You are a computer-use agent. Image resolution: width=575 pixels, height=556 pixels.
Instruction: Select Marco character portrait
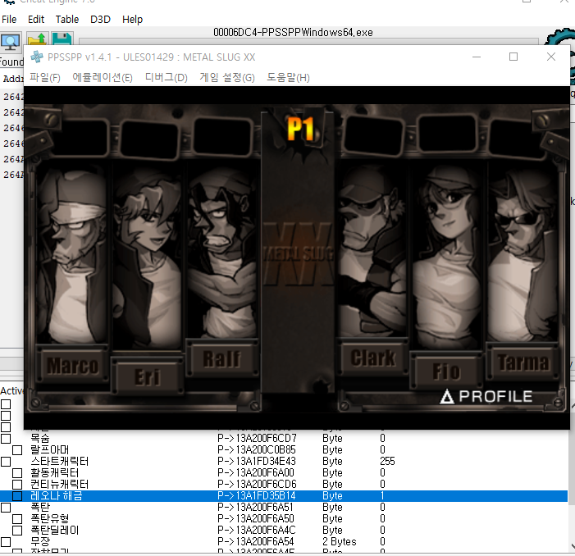point(72,253)
